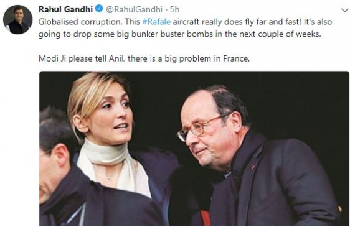Screen dimensions: 350x227
Task: Expand the tweet options chevron menu
Action: 344,11
